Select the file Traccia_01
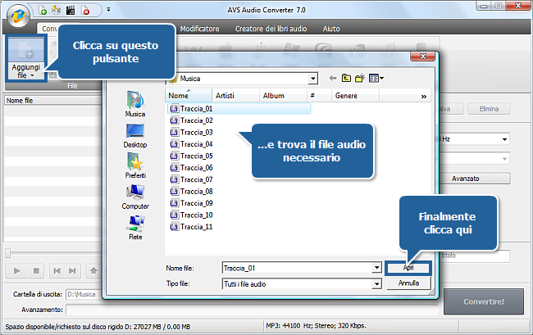Viewport: 533px width, 335px height. pyautogui.click(x=239, y=109)
